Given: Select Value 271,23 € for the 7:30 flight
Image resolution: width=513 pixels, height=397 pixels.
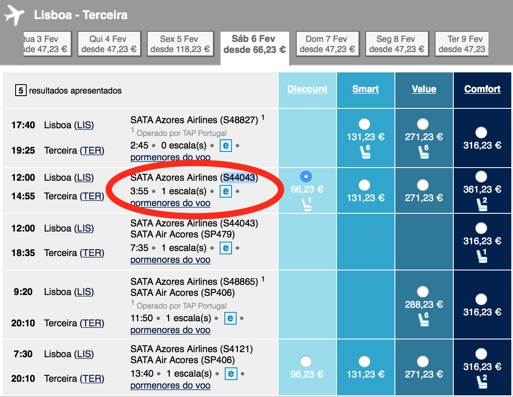Looking at the screenshot, I should (422, 361).
